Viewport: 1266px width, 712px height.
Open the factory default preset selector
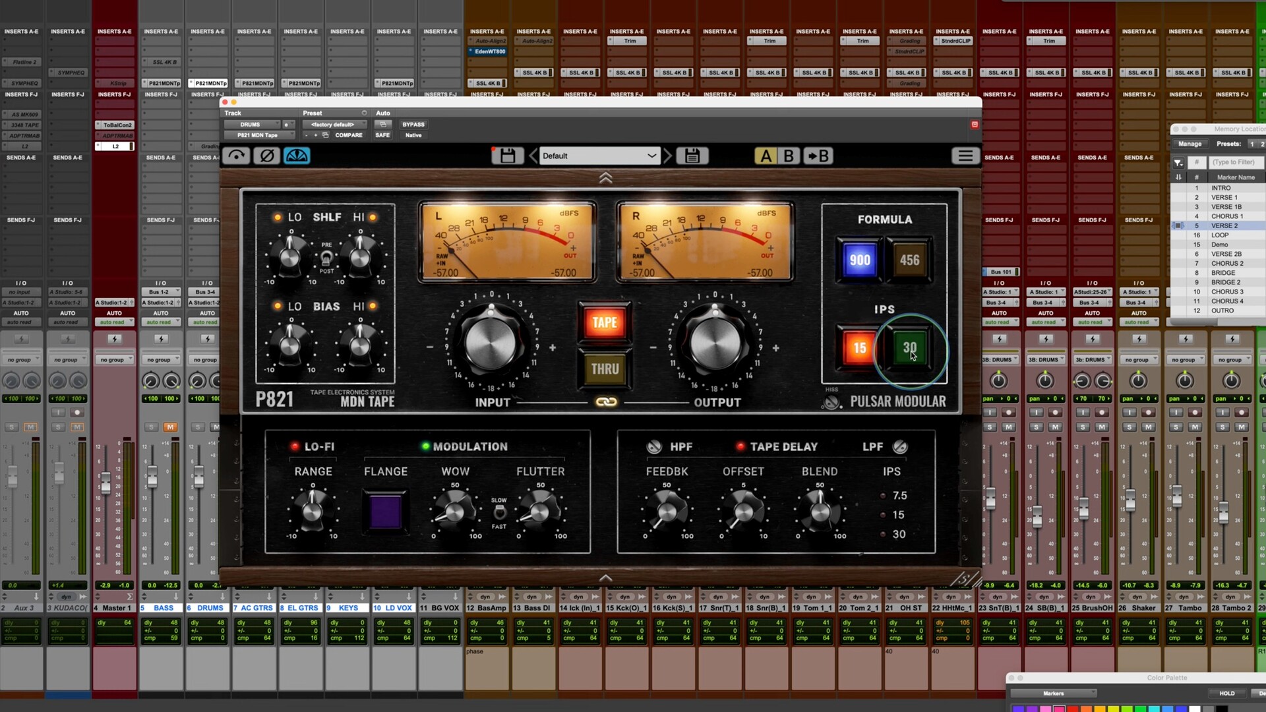336,125
